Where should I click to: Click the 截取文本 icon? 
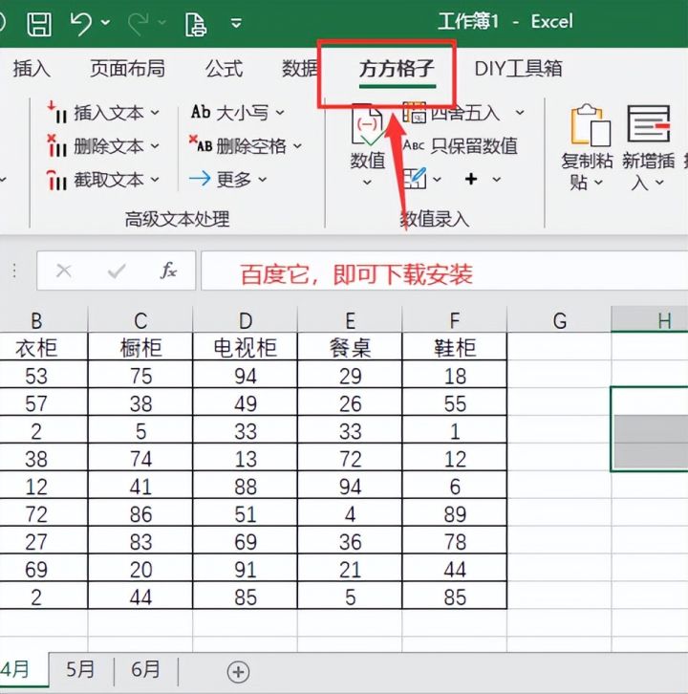pyautogui.click(x=57, y=180)
